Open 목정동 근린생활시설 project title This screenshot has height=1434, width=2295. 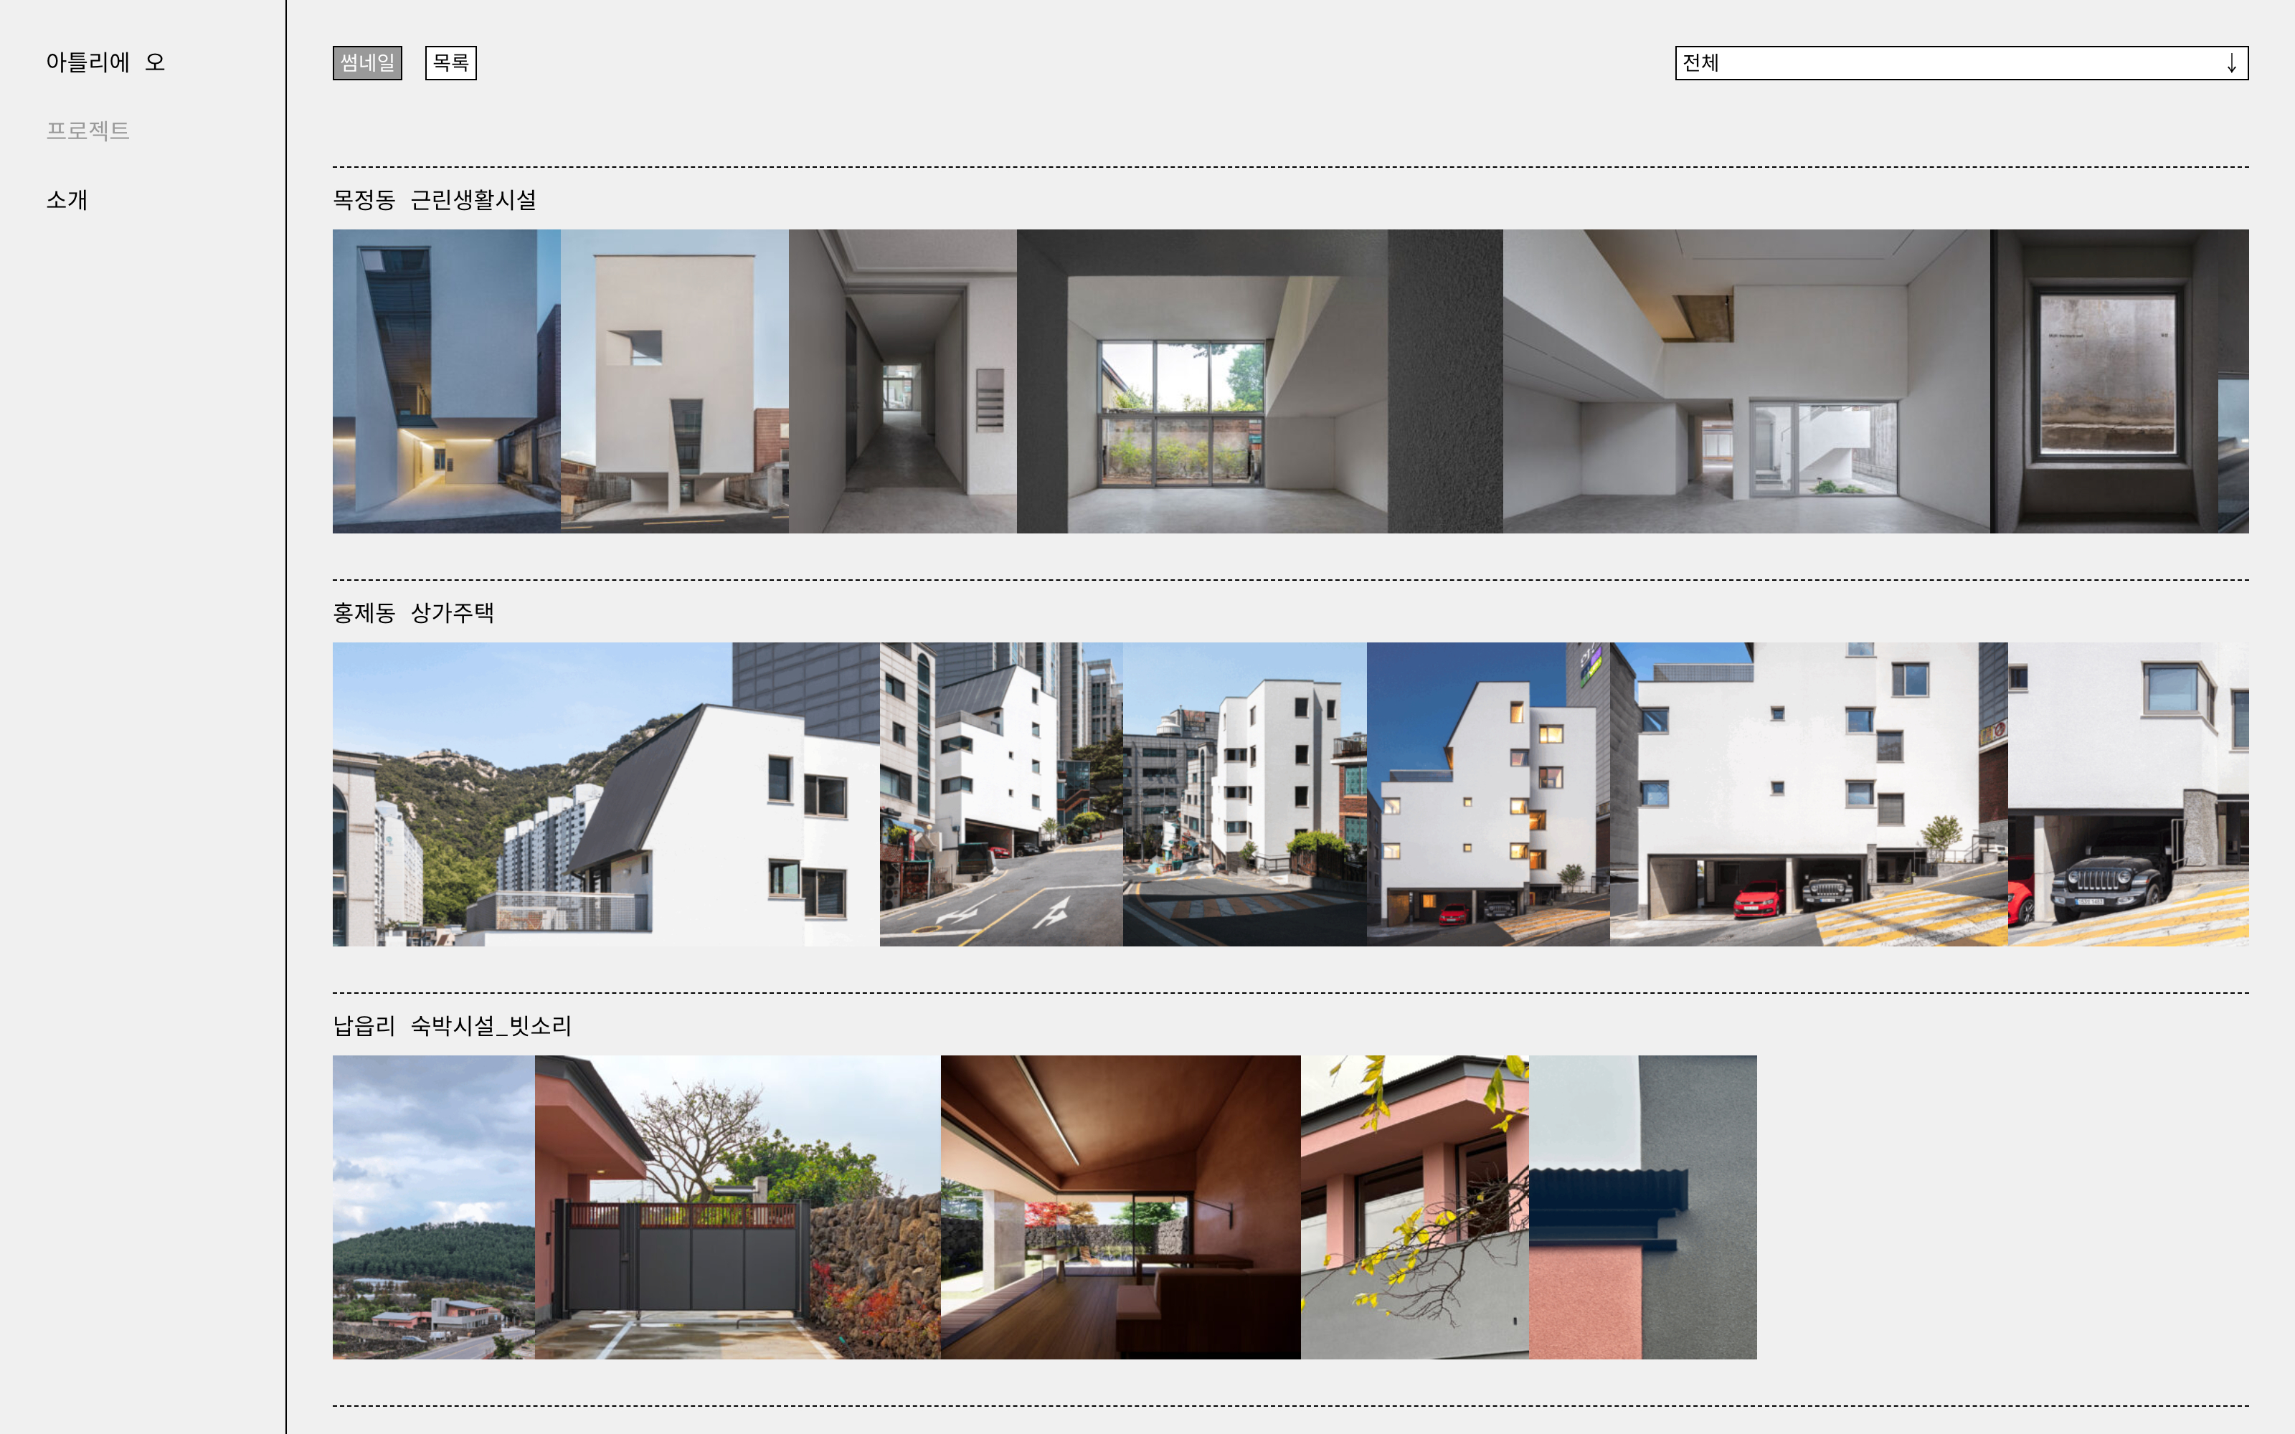click(435, 200)
